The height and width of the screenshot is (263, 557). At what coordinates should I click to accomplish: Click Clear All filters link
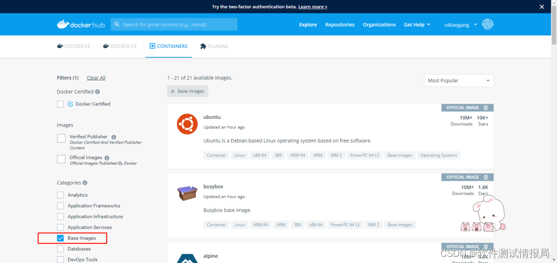[96, 78]
